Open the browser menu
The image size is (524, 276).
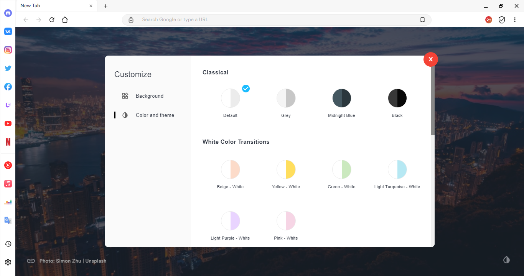coord(515,20)
